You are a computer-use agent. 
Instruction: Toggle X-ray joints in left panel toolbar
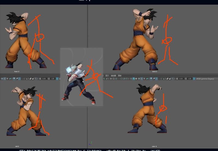point(36,79)
